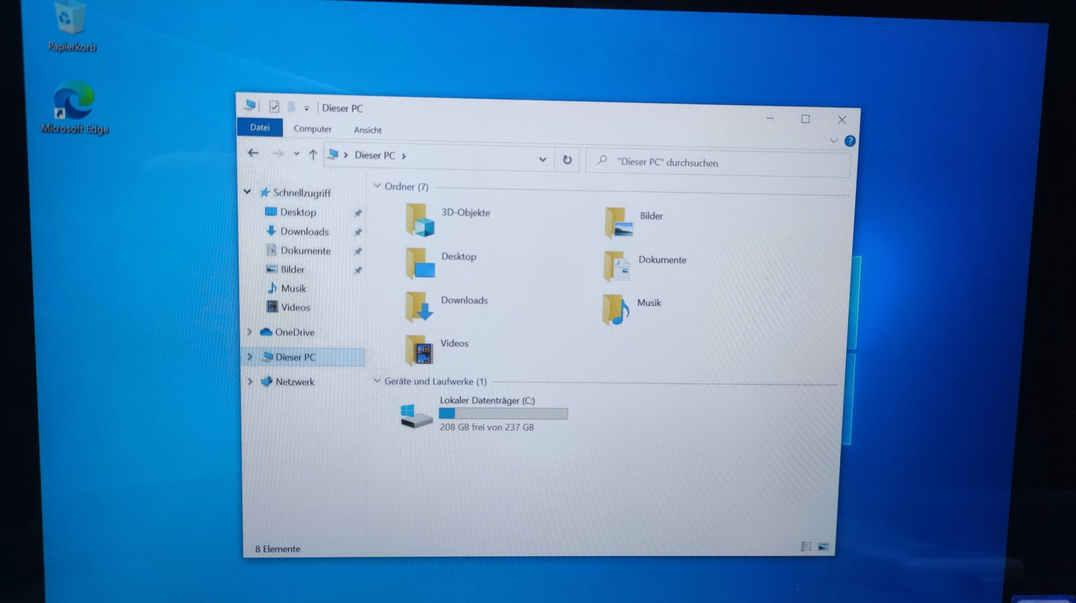Image resolution: width=1076 pixels, height=603 pixels.
Task: Click the Explorer window title bar PC icon
Action: coord(249,105)
